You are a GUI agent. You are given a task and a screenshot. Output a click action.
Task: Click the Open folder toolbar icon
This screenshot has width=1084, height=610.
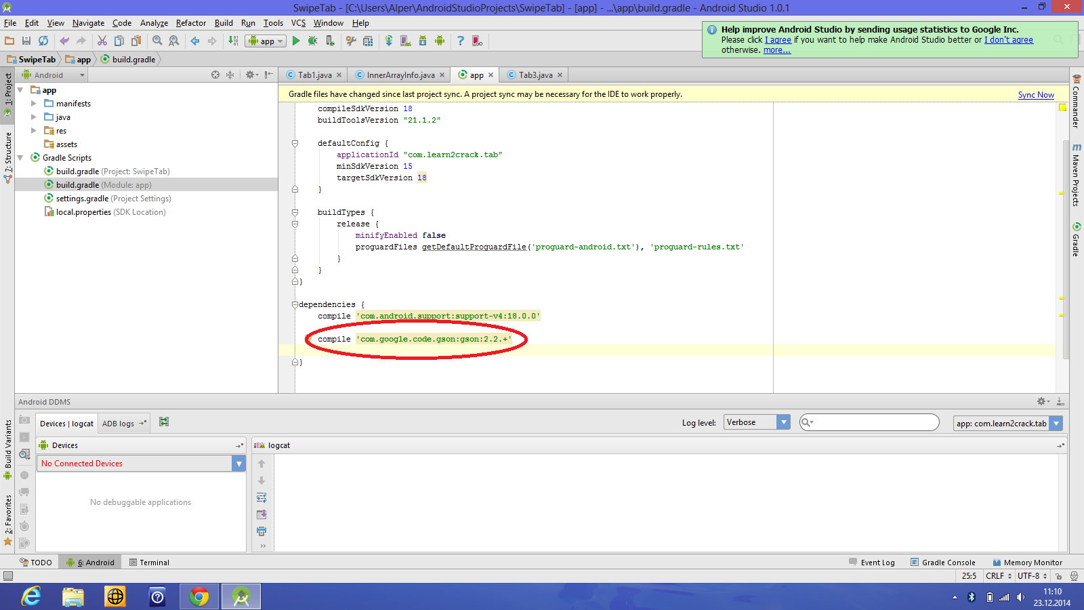pos(9,41)
